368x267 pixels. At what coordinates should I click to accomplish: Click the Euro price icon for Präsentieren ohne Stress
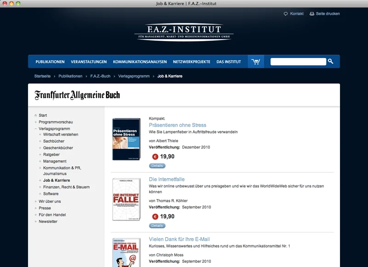point(155,157)
